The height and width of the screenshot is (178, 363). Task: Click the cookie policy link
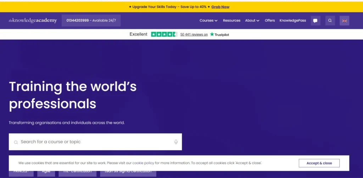pyautogui.click(x=143, y=163)
